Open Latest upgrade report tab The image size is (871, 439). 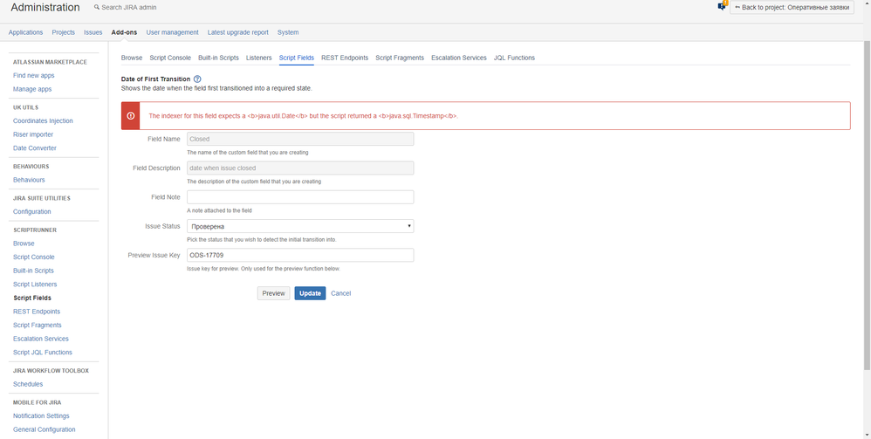pos(237,32)
